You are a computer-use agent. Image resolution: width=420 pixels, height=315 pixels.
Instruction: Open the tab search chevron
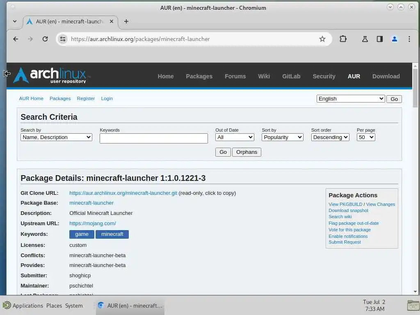(15, 21)
